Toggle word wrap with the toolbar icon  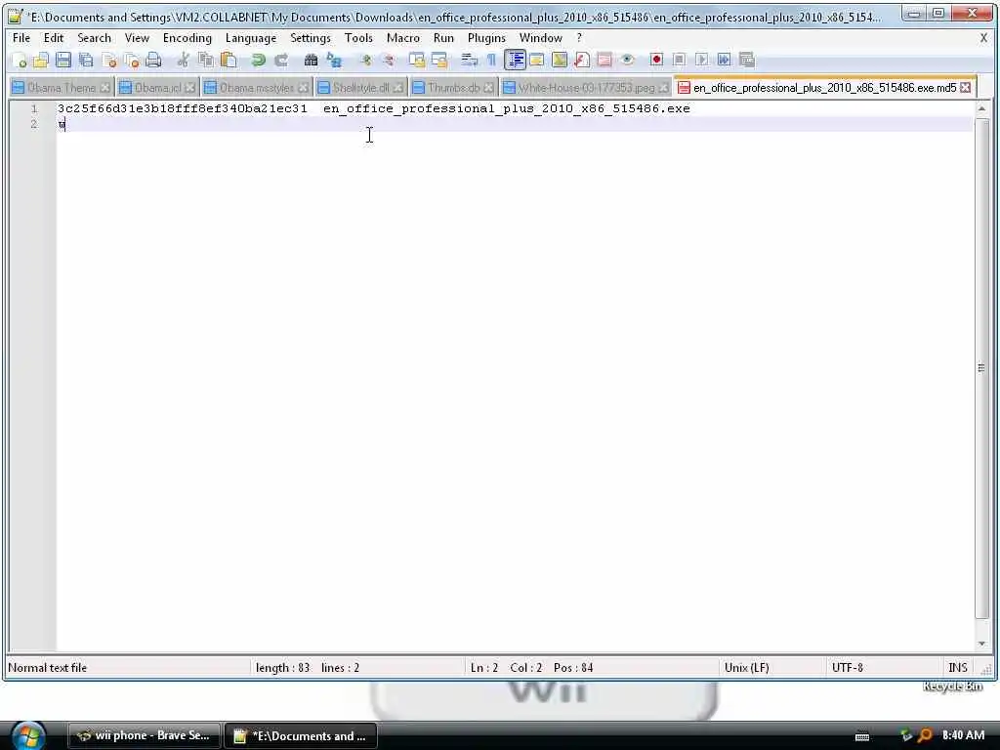tap(470, 60)
